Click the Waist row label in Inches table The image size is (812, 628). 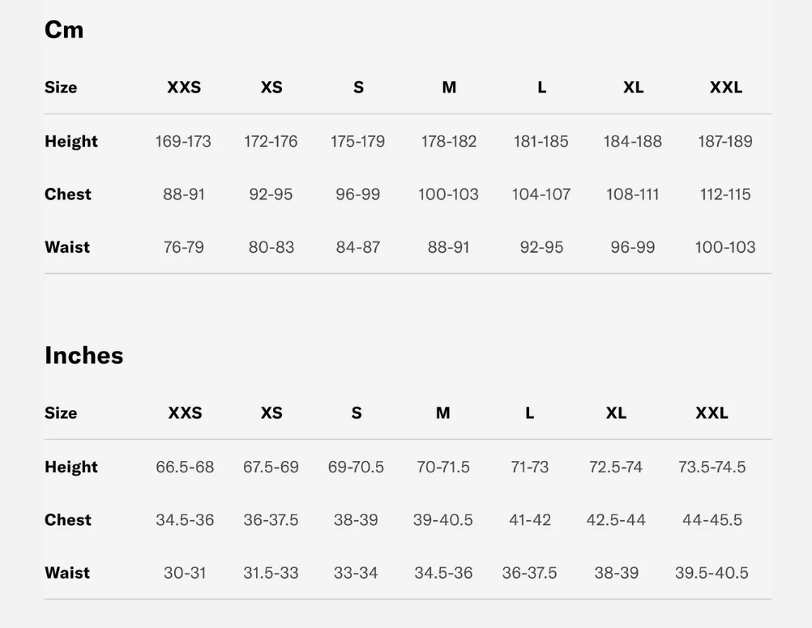coord(67,573)
